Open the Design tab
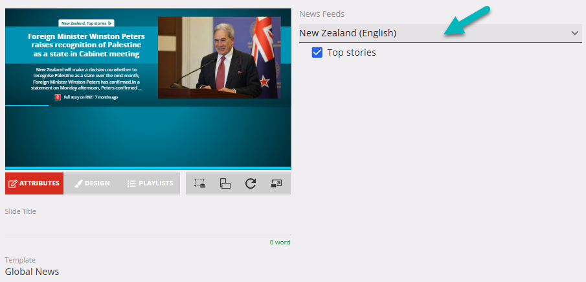The height and width of the screenshot is (282, 586). (x=92, y=183)
